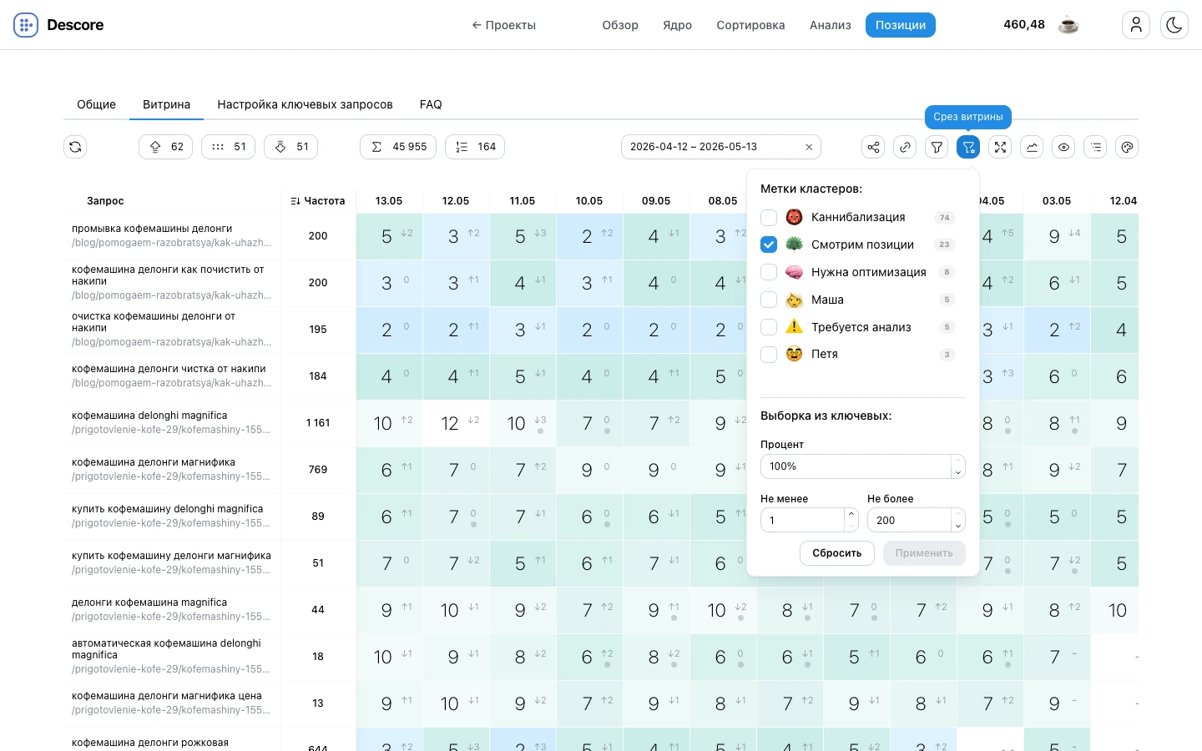Open the FAQ tab
This screenshot has height=751, width=1202.
tap(431, 104)
